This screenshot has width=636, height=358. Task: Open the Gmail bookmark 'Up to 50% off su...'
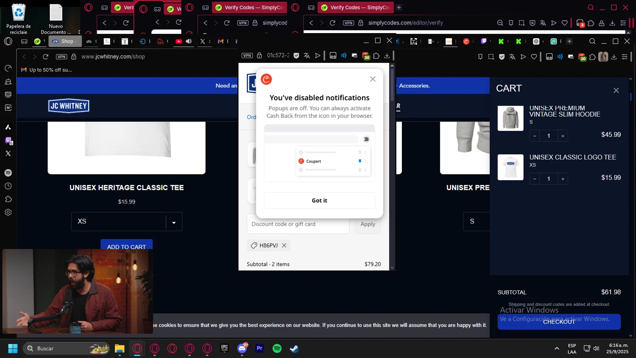coord(47,70)
